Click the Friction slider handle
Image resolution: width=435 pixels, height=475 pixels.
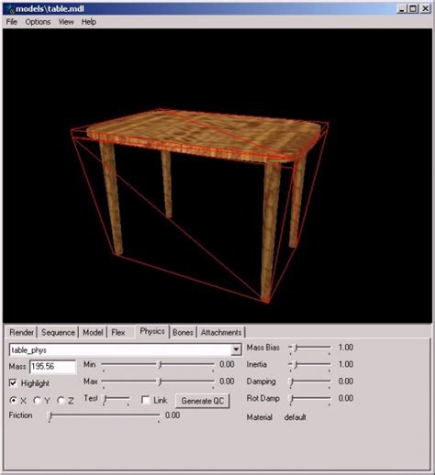coord(51,415)
